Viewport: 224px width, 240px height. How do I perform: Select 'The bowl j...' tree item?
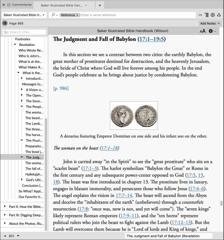(x=34, y=152)
